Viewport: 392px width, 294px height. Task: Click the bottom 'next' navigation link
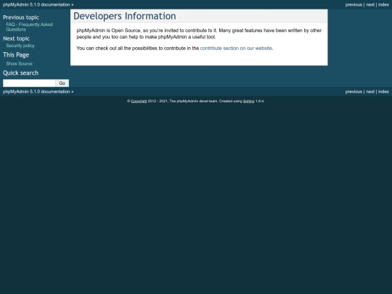(x=370, y=91)
